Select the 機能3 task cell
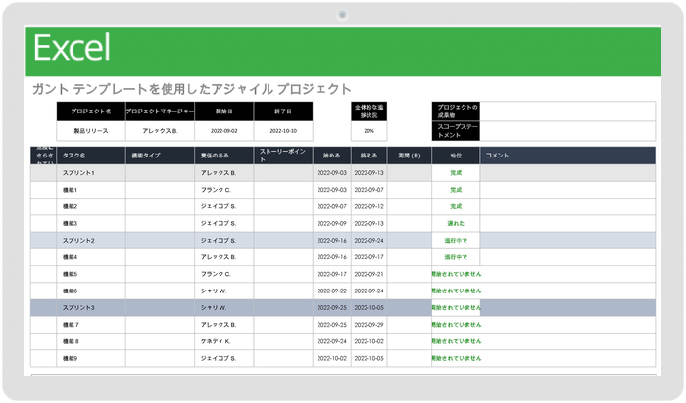The image size is (686, 403). (x=91, y=224)
